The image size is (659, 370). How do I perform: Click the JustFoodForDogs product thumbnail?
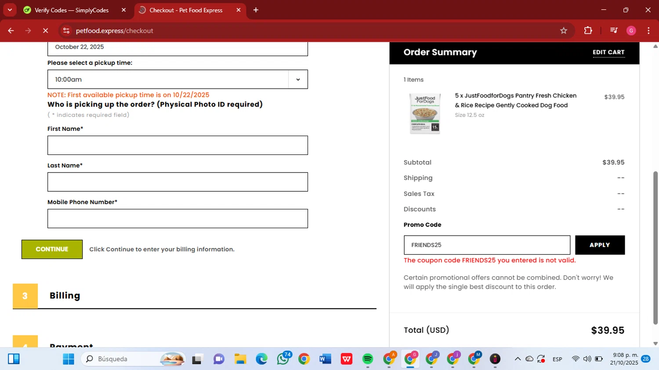coord(424,113)
